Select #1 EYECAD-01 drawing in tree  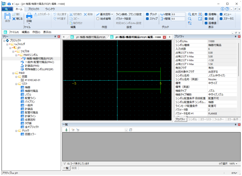tap(32, 80)
